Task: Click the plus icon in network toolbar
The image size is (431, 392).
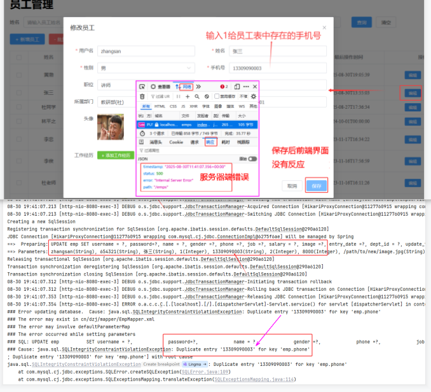Action: point(188,97)
